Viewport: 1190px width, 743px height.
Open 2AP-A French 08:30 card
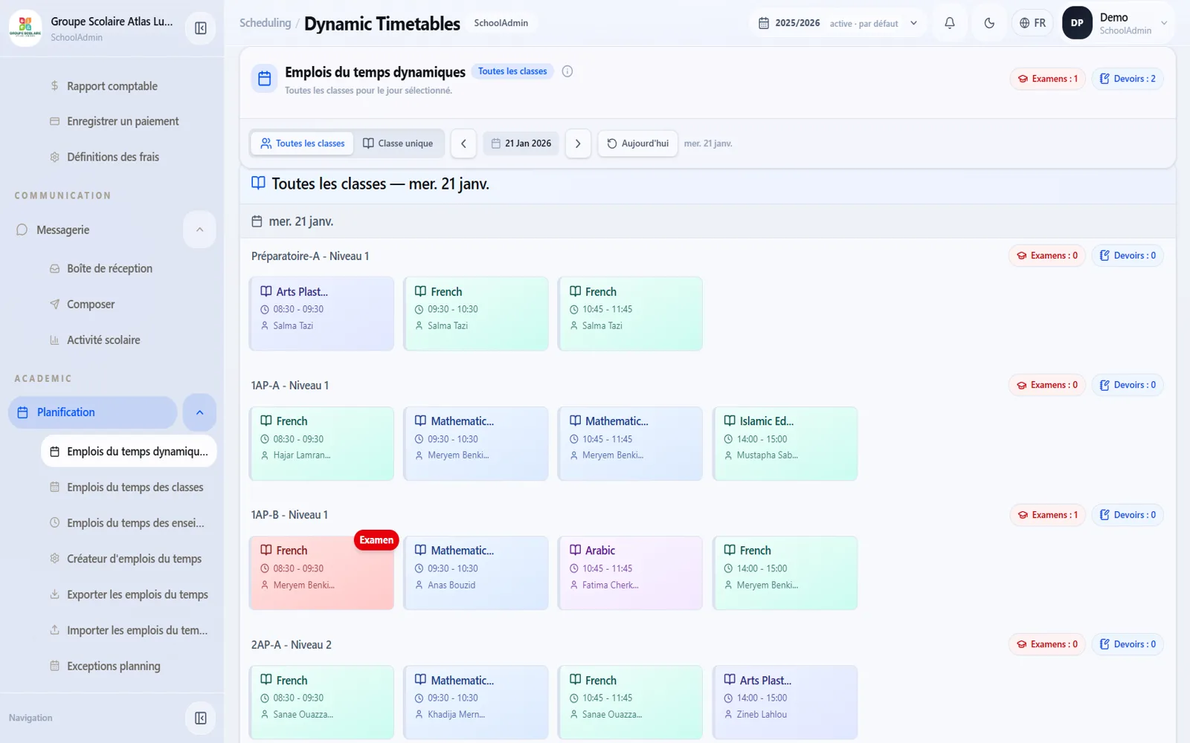point(321,702)
